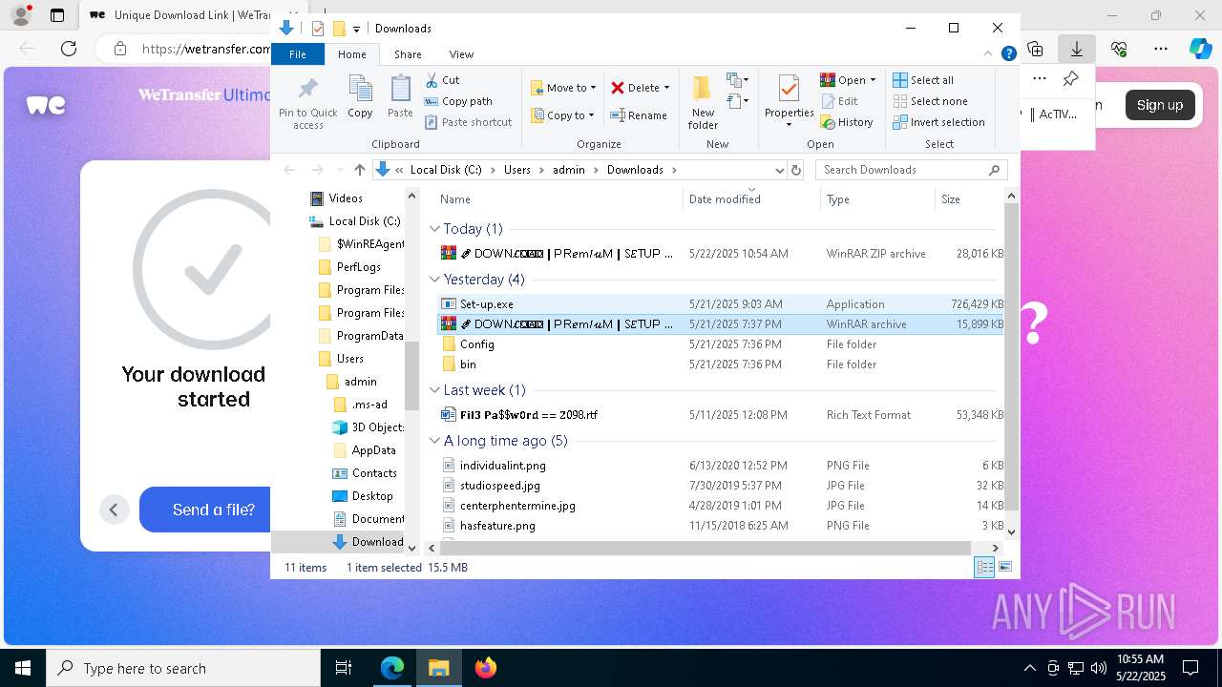This screenshot has height=687, width=1222.
Task: Choose Paste shortcut option
Action: [x=468, y=122]
